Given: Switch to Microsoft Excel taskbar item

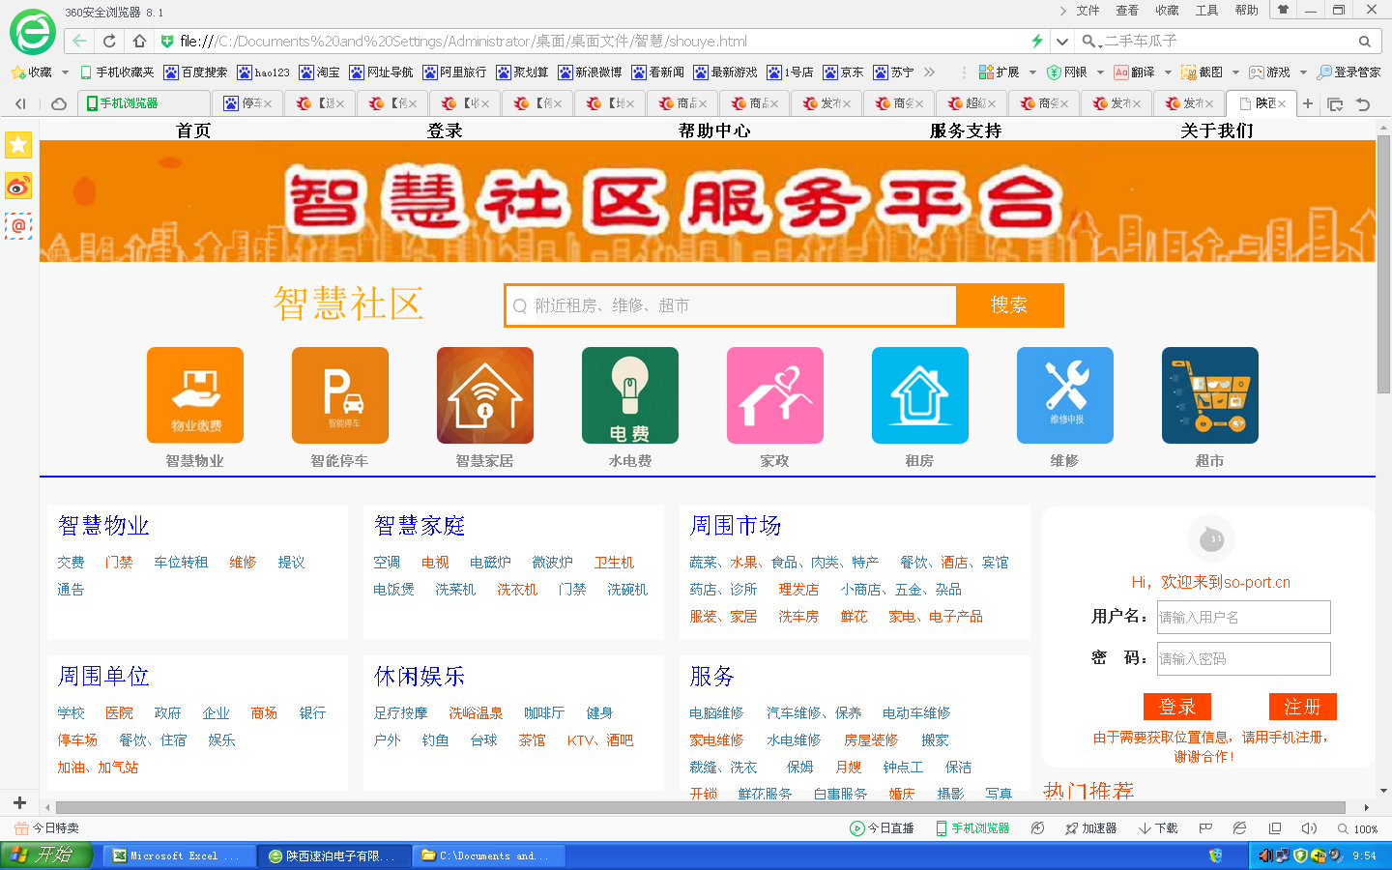Looking at the screenshot, I should 178,855.
